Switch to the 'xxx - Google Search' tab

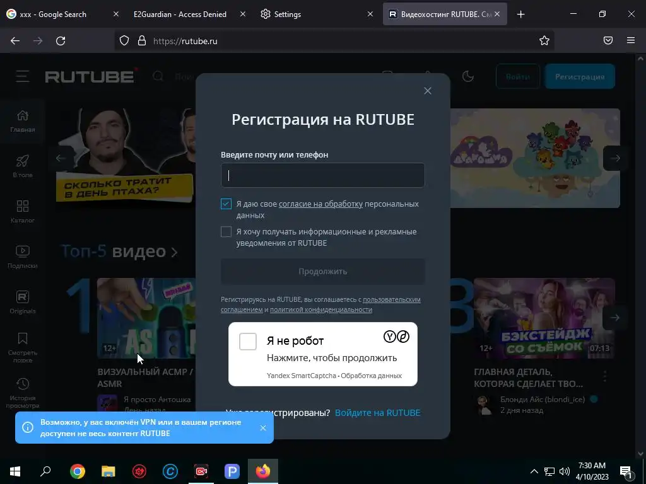pyautogui.click(x=53, y=14)
